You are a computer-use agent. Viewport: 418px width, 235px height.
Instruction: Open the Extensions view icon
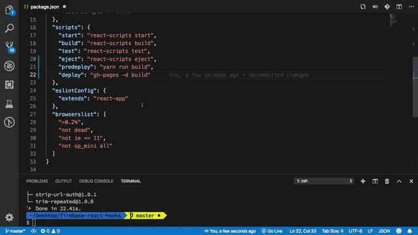pos(9,85)
